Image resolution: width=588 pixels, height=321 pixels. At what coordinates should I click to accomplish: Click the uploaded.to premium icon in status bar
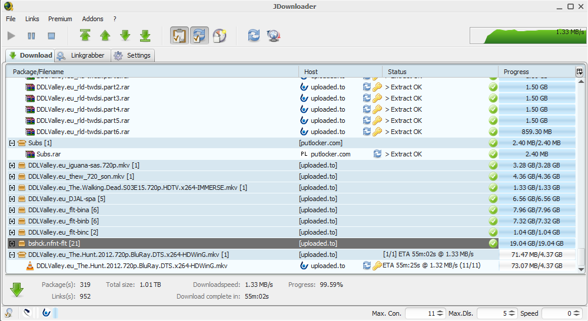pyautogui.click(x=46, y=313)
